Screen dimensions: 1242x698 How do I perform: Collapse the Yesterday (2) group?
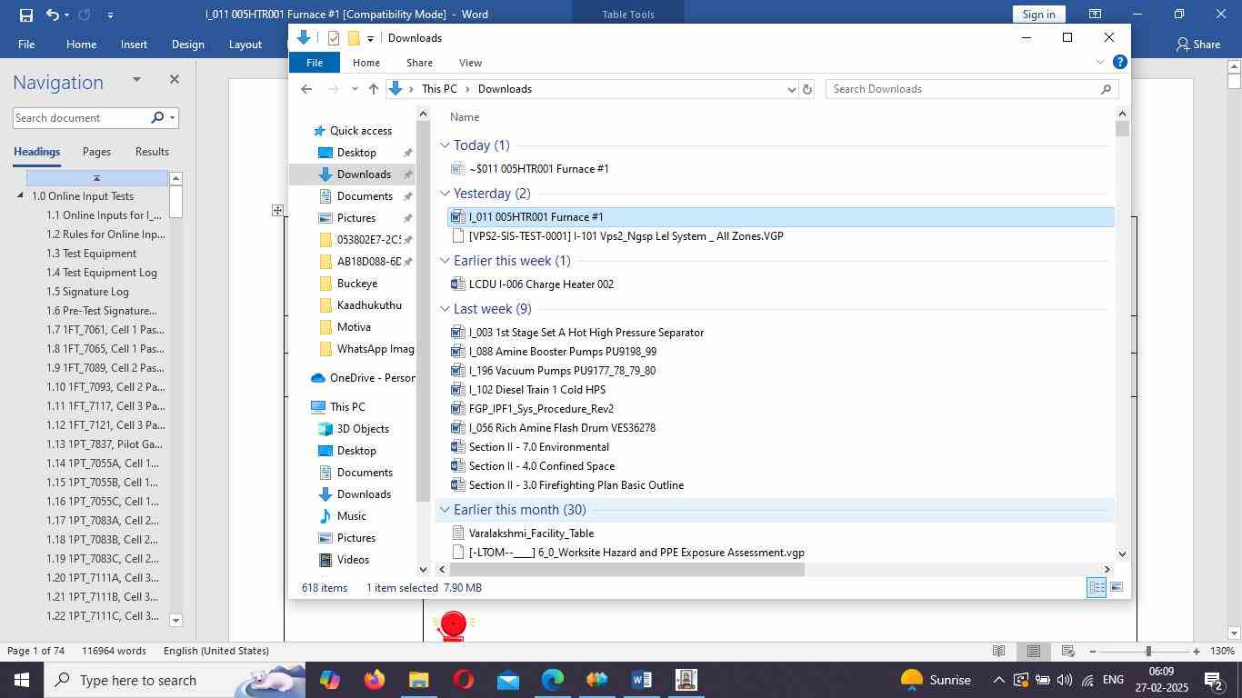coord(445,194)
